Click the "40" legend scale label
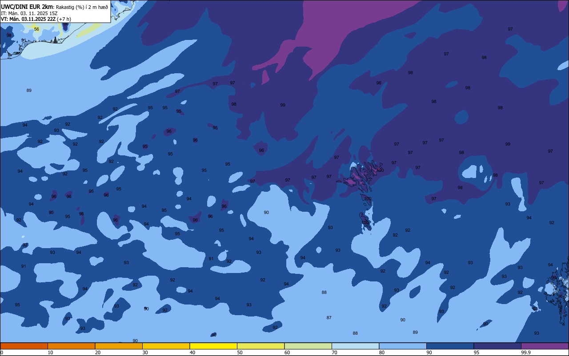Image resolution: width=569 pixels, height=356 pixels. pyautogui.click(x=192, y=352)
